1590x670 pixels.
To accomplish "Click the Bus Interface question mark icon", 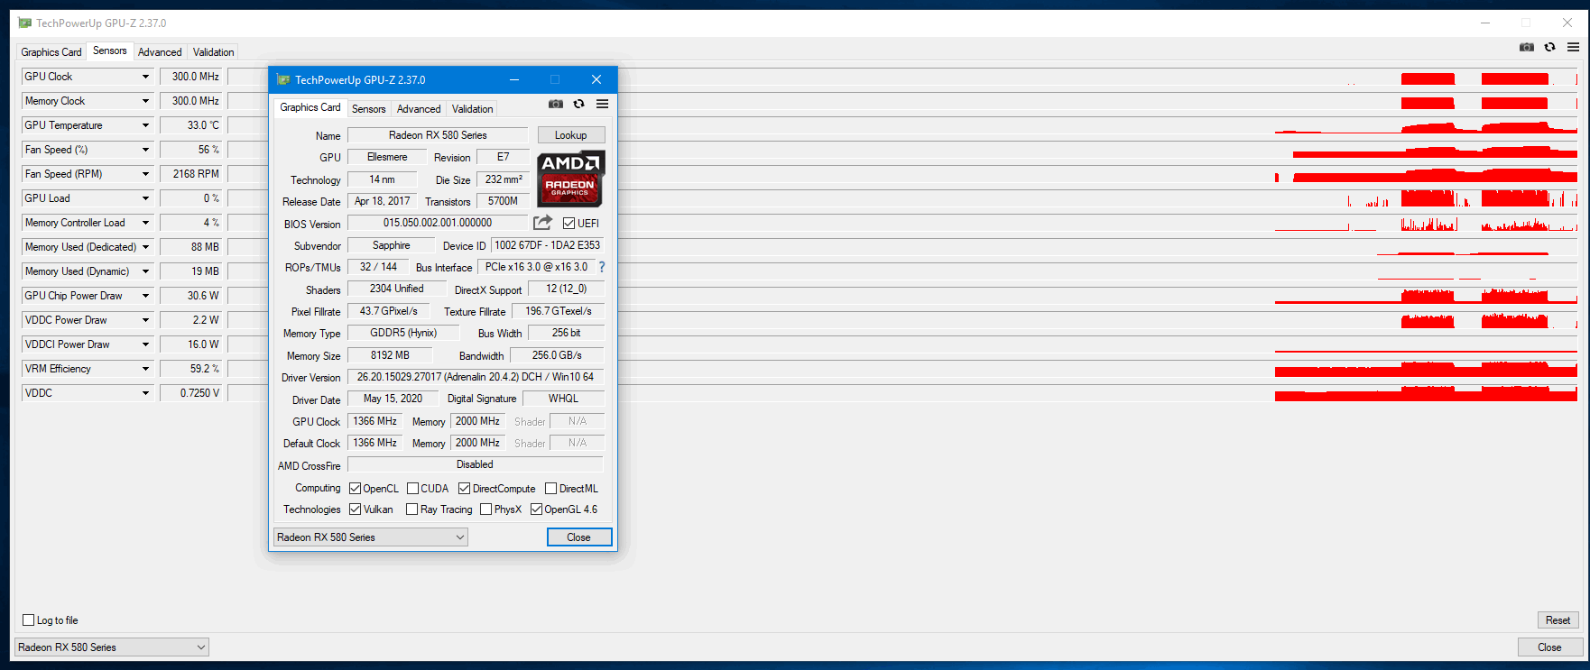I will tap(602, 267).
